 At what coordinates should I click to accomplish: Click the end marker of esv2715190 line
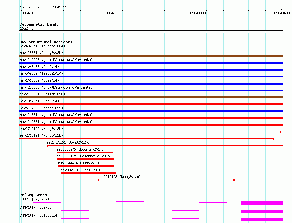click(x=280, y=132)
